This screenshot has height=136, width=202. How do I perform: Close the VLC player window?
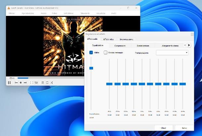(136, 8)
